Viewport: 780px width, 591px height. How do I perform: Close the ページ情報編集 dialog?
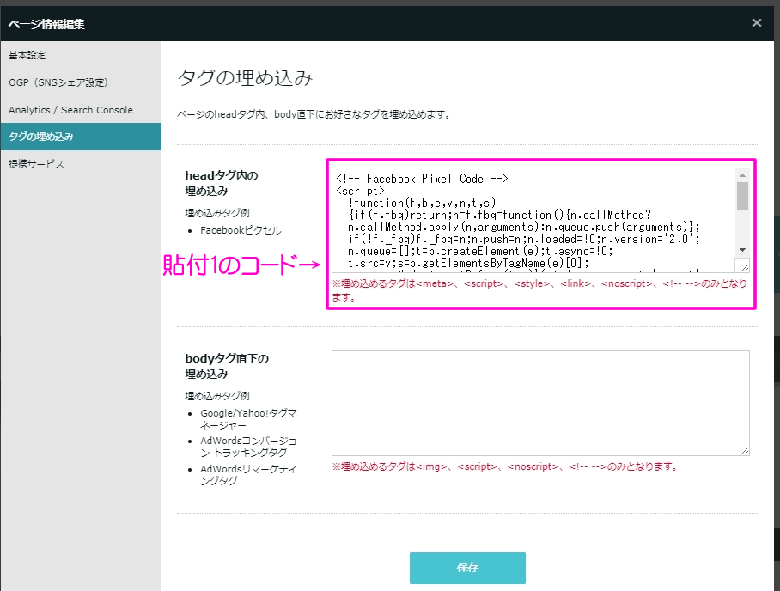pyautogui.click(x=756, y=23)
